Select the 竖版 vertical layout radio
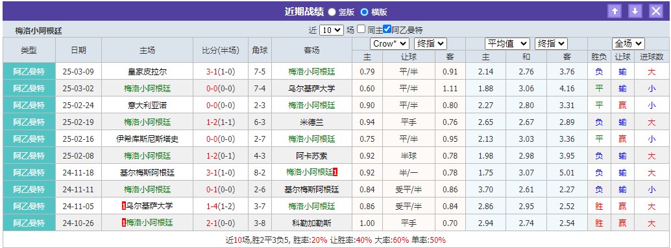 [x=332, y=12]
